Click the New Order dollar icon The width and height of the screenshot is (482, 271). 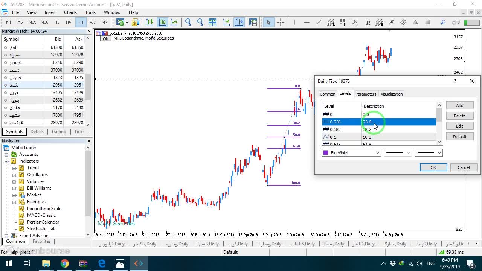[136, 22]
